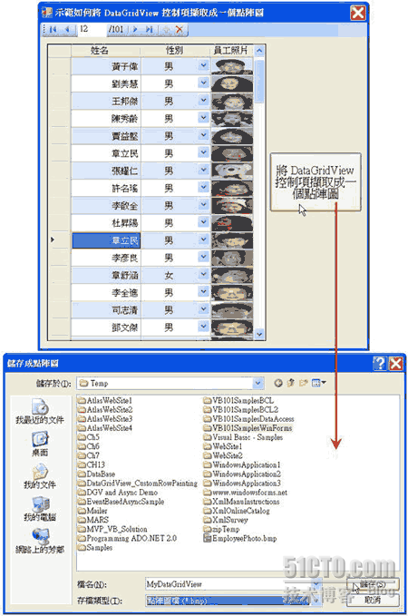Close the 儲存成點陣圖 dialog
Screen dimensions: 408x616
396,364
